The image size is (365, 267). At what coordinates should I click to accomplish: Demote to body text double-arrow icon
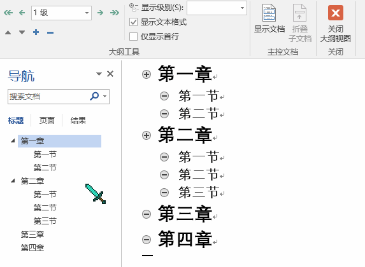[115, 13]
